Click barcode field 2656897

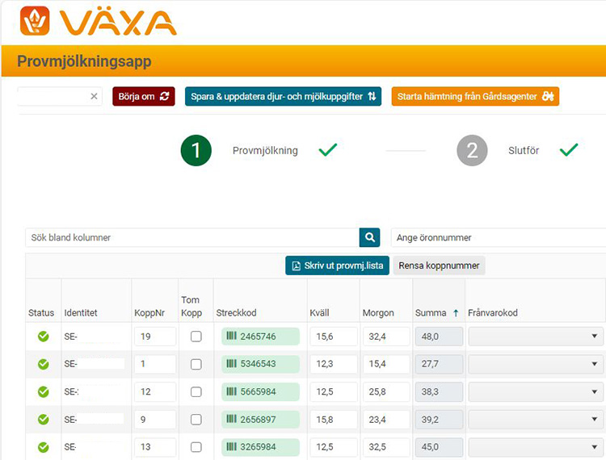pyautogui.click(x=260, y=420)
